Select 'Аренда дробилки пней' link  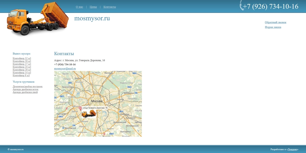25,92
